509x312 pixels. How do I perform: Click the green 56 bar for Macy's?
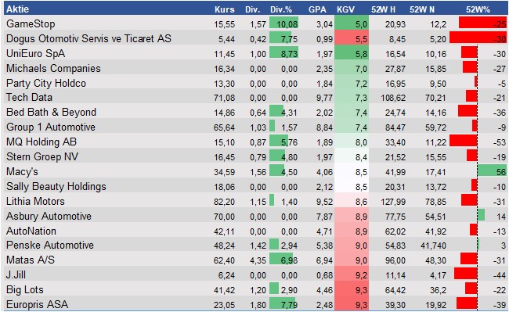point(492,171)
